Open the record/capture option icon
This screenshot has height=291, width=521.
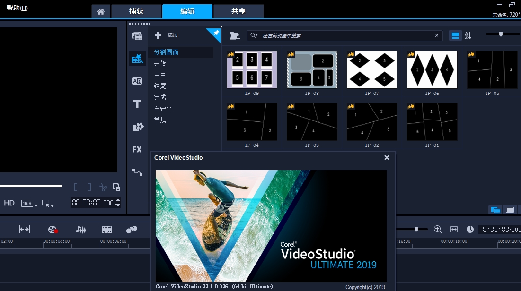[x=53, y=229]
